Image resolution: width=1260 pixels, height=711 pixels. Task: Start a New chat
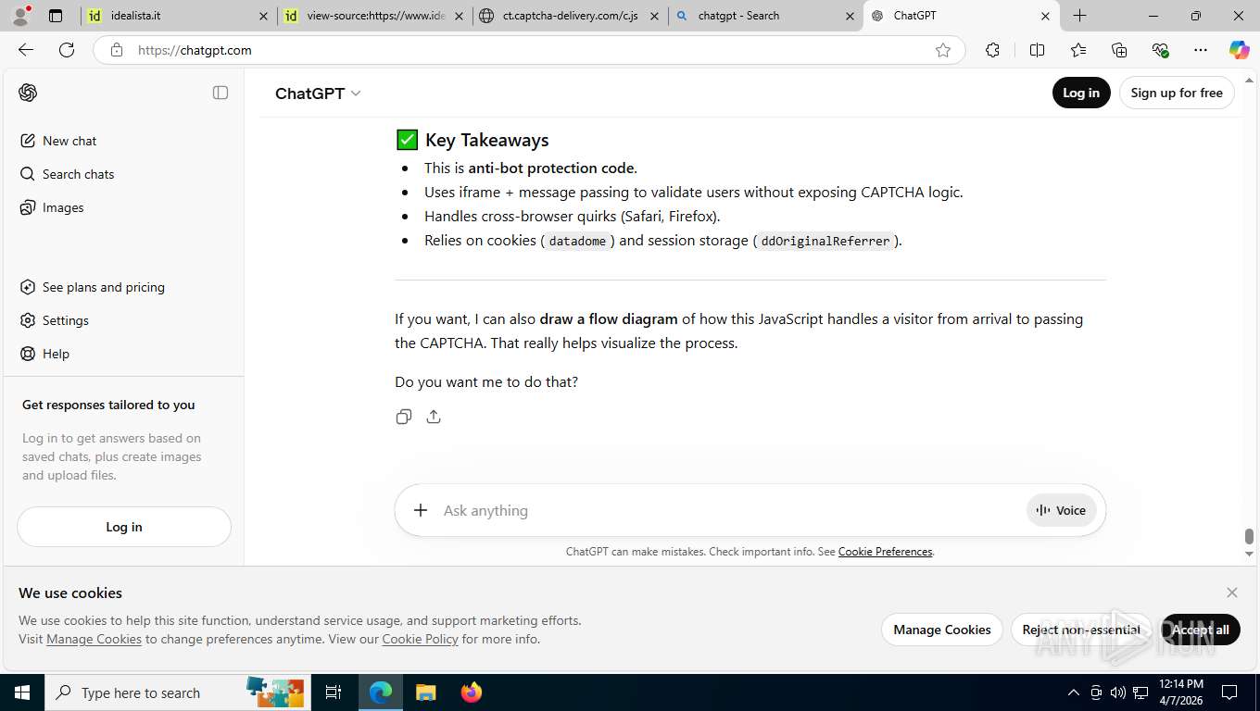coord(124,141)
